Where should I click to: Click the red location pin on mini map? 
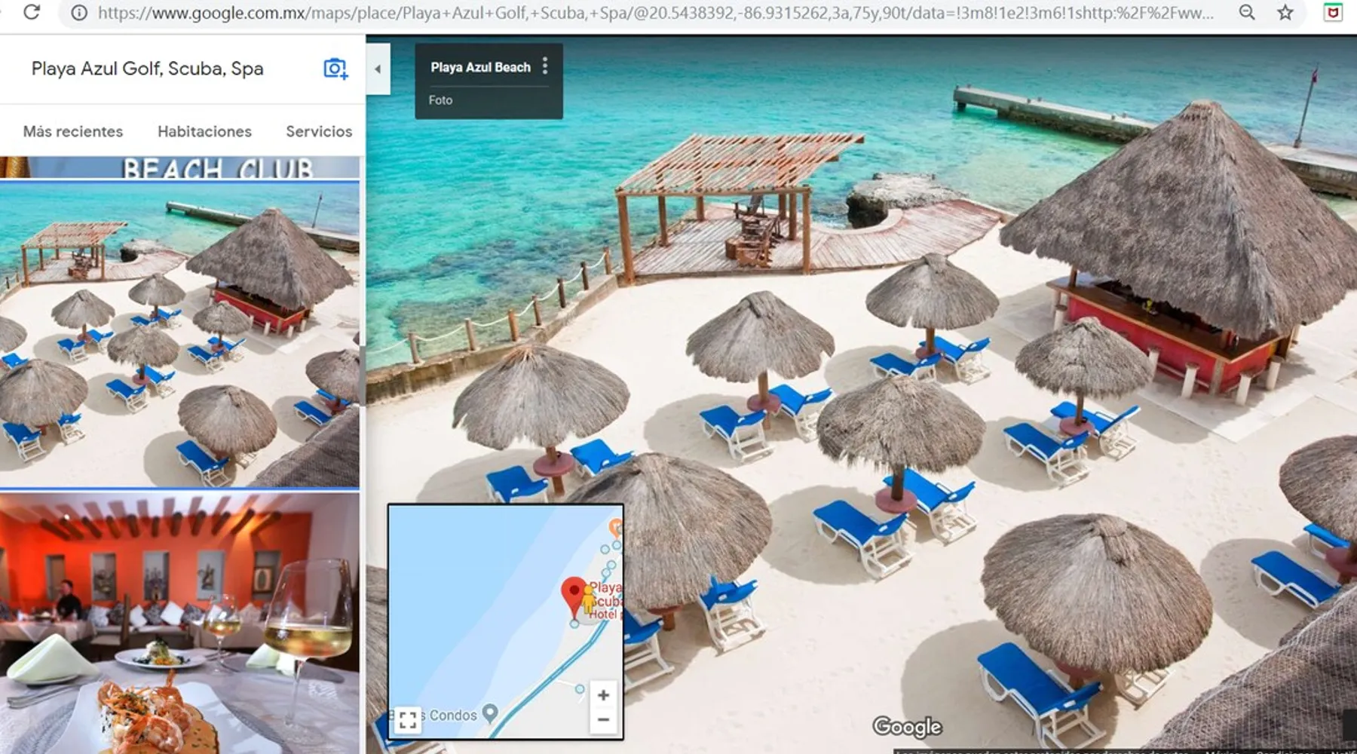574,593
